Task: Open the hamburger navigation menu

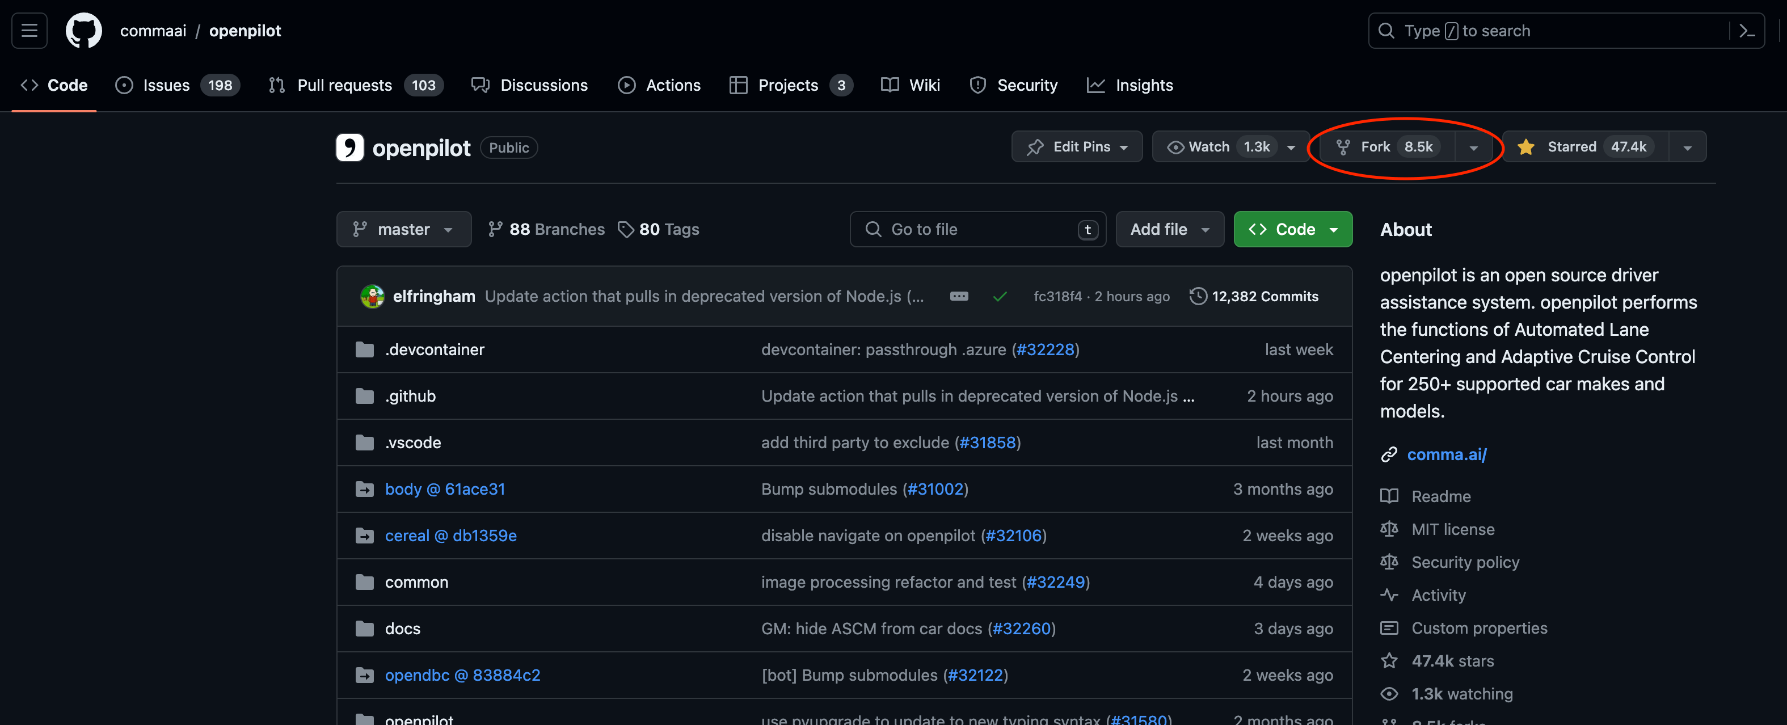Action: (29, 31)
